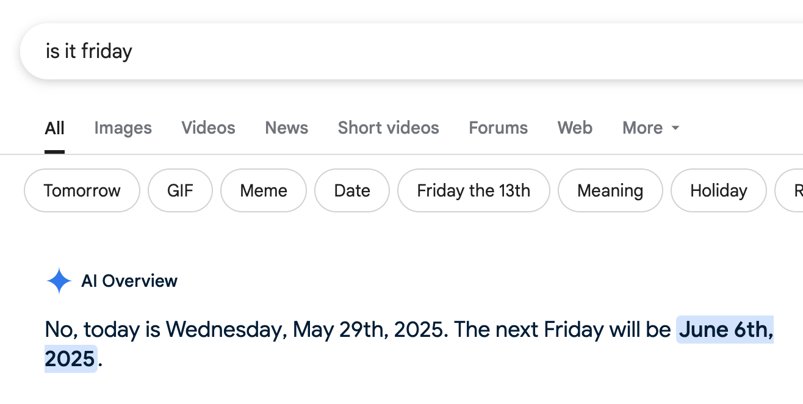Open the Videos tab
803x404 pixels.
coord(208,128)
